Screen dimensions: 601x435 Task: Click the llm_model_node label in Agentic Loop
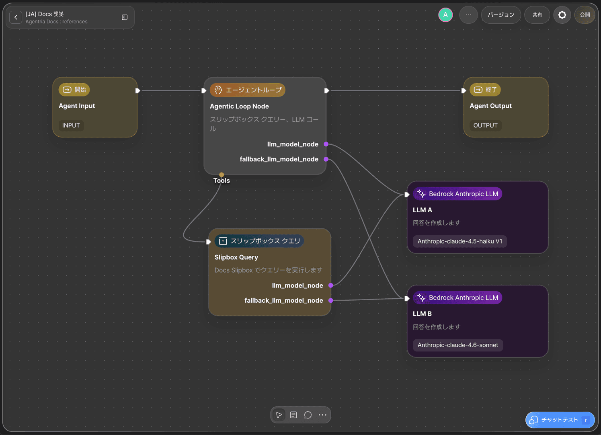293,144
